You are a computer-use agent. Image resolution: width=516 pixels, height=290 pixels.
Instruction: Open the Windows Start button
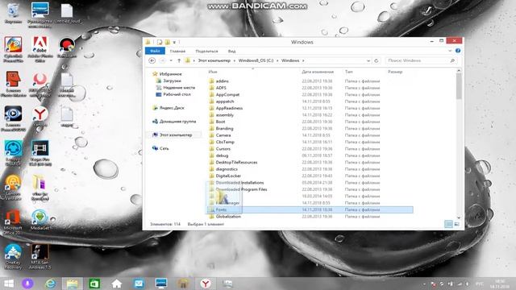(x=9, y=284)
